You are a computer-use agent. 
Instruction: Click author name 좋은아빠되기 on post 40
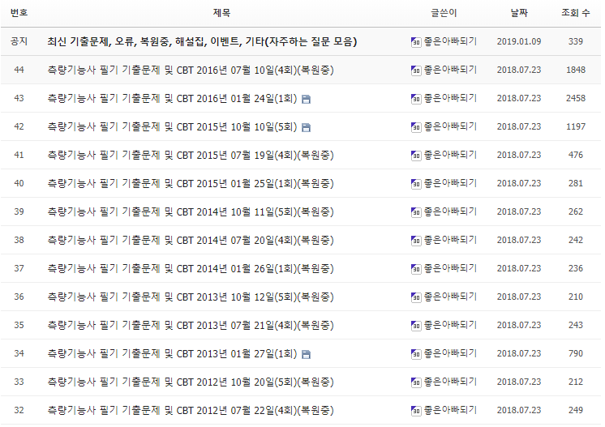[x=450, y=184]
